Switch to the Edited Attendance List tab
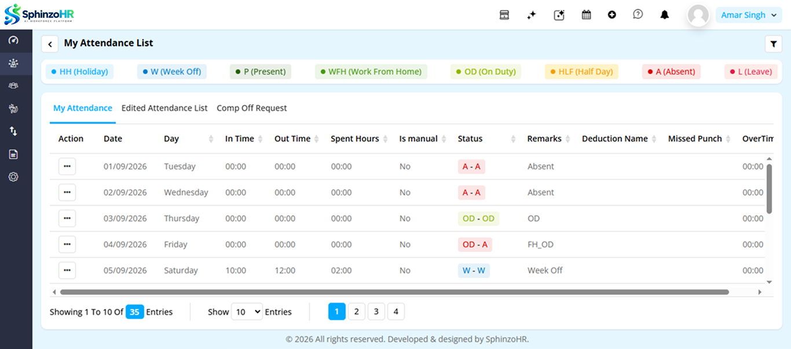Image resolution: width=791 pixels, height=349 pixels. (164, 108)
